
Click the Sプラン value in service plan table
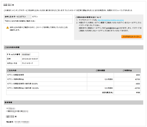pos(35,17)
